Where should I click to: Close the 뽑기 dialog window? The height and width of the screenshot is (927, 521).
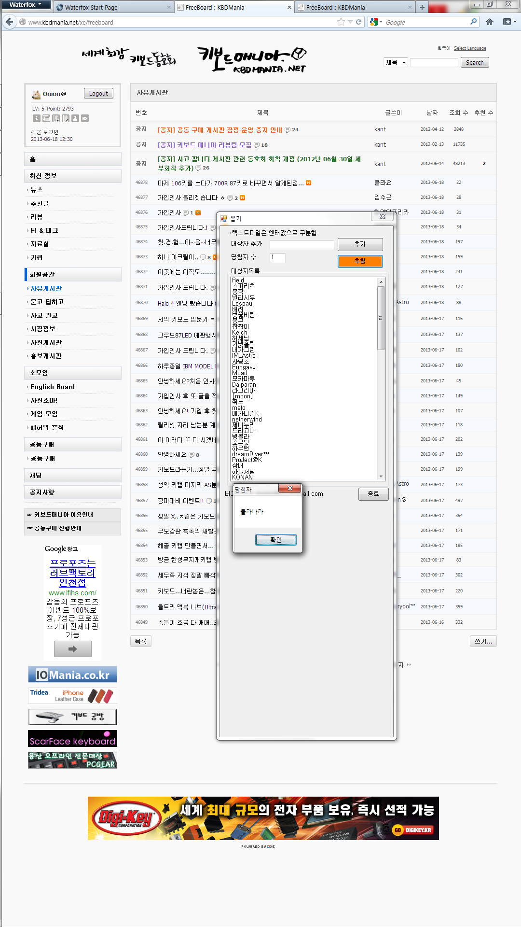point(383,216)
